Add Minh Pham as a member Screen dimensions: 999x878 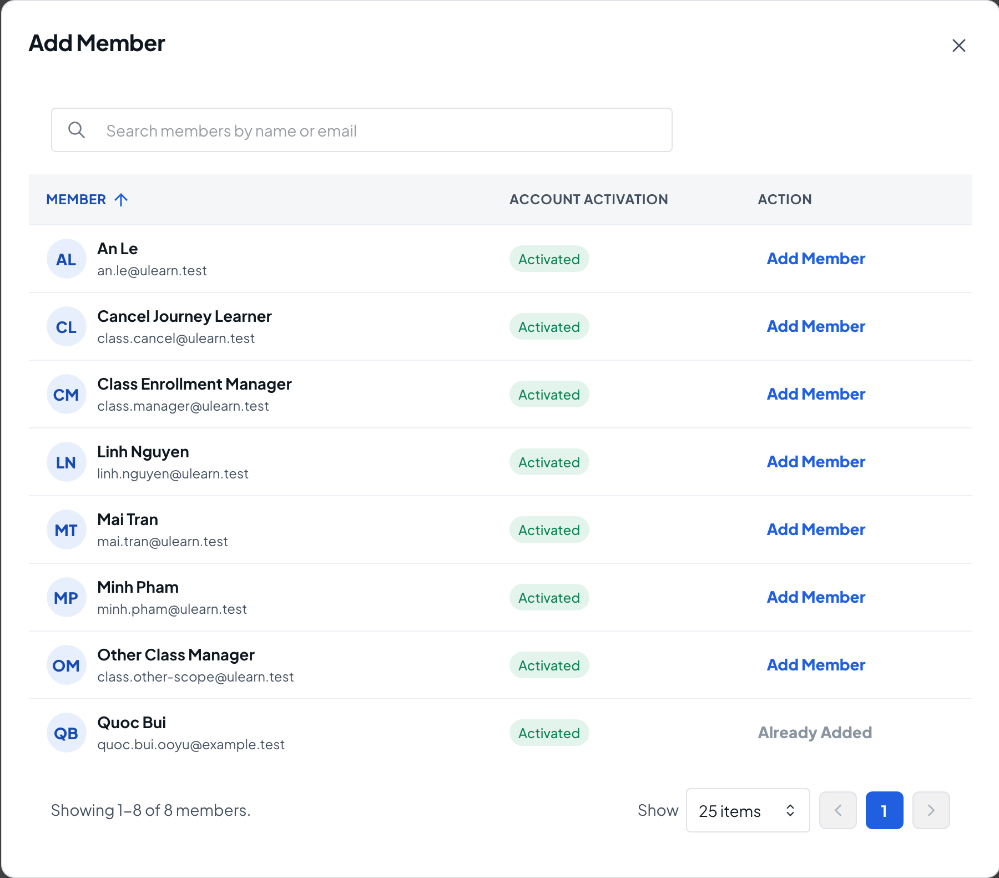pos(816,597)
